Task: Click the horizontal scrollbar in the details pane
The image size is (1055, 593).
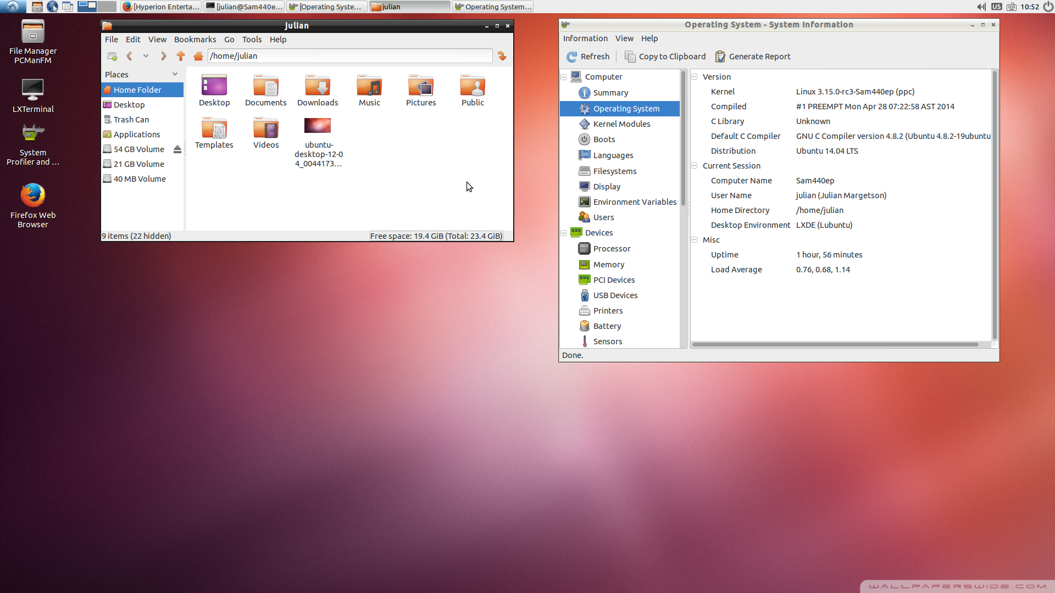Action: (835, 345)
